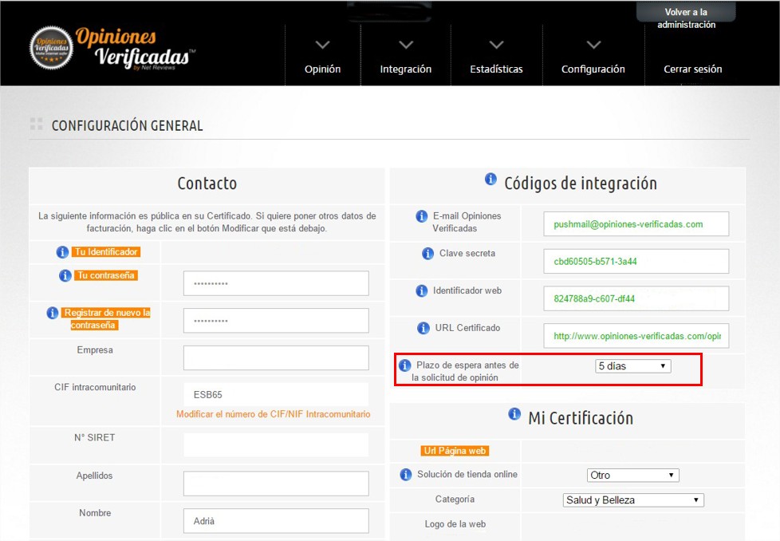Expand chevron above Integración
Viewport: 780px width, 541px height.
tap(406, 45)
